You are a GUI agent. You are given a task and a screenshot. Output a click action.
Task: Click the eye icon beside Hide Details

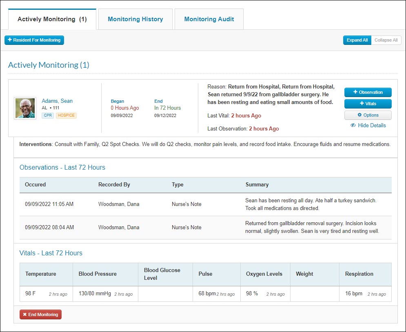(353, 126)
